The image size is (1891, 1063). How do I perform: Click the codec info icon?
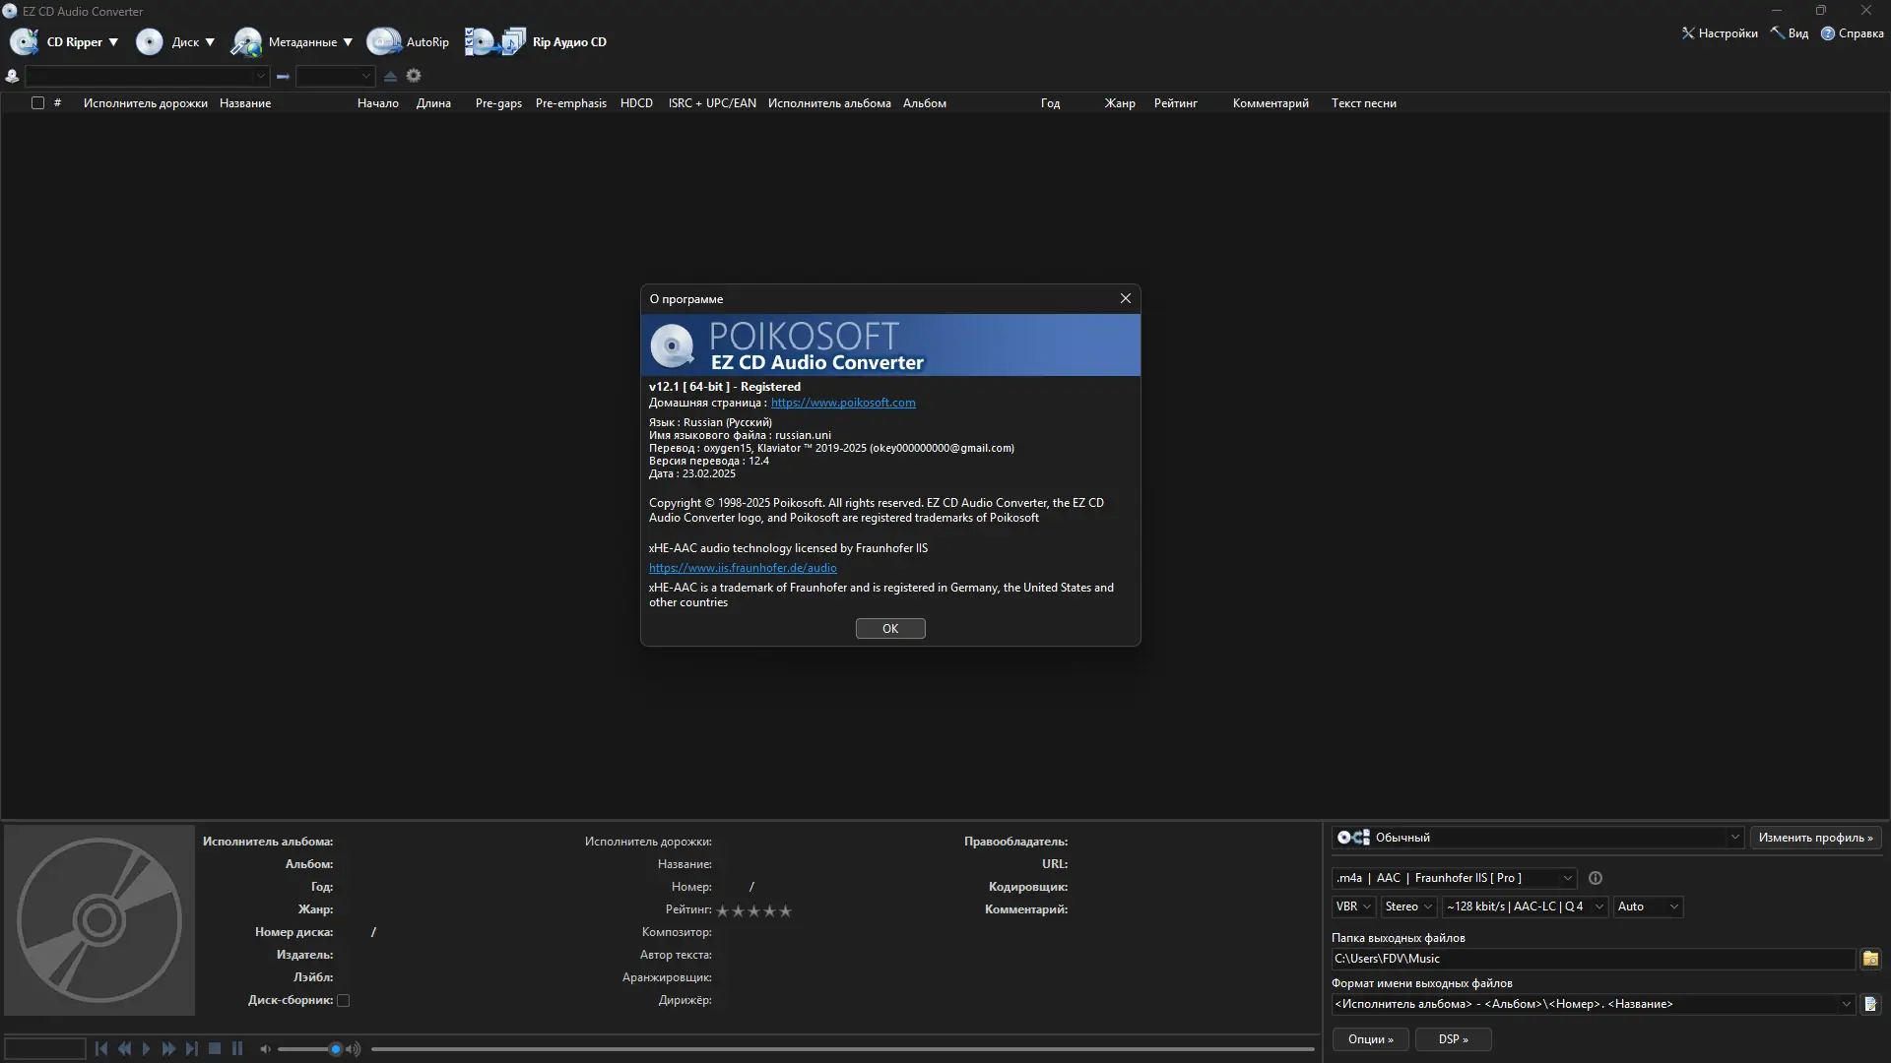click(x=1596, y=878)
